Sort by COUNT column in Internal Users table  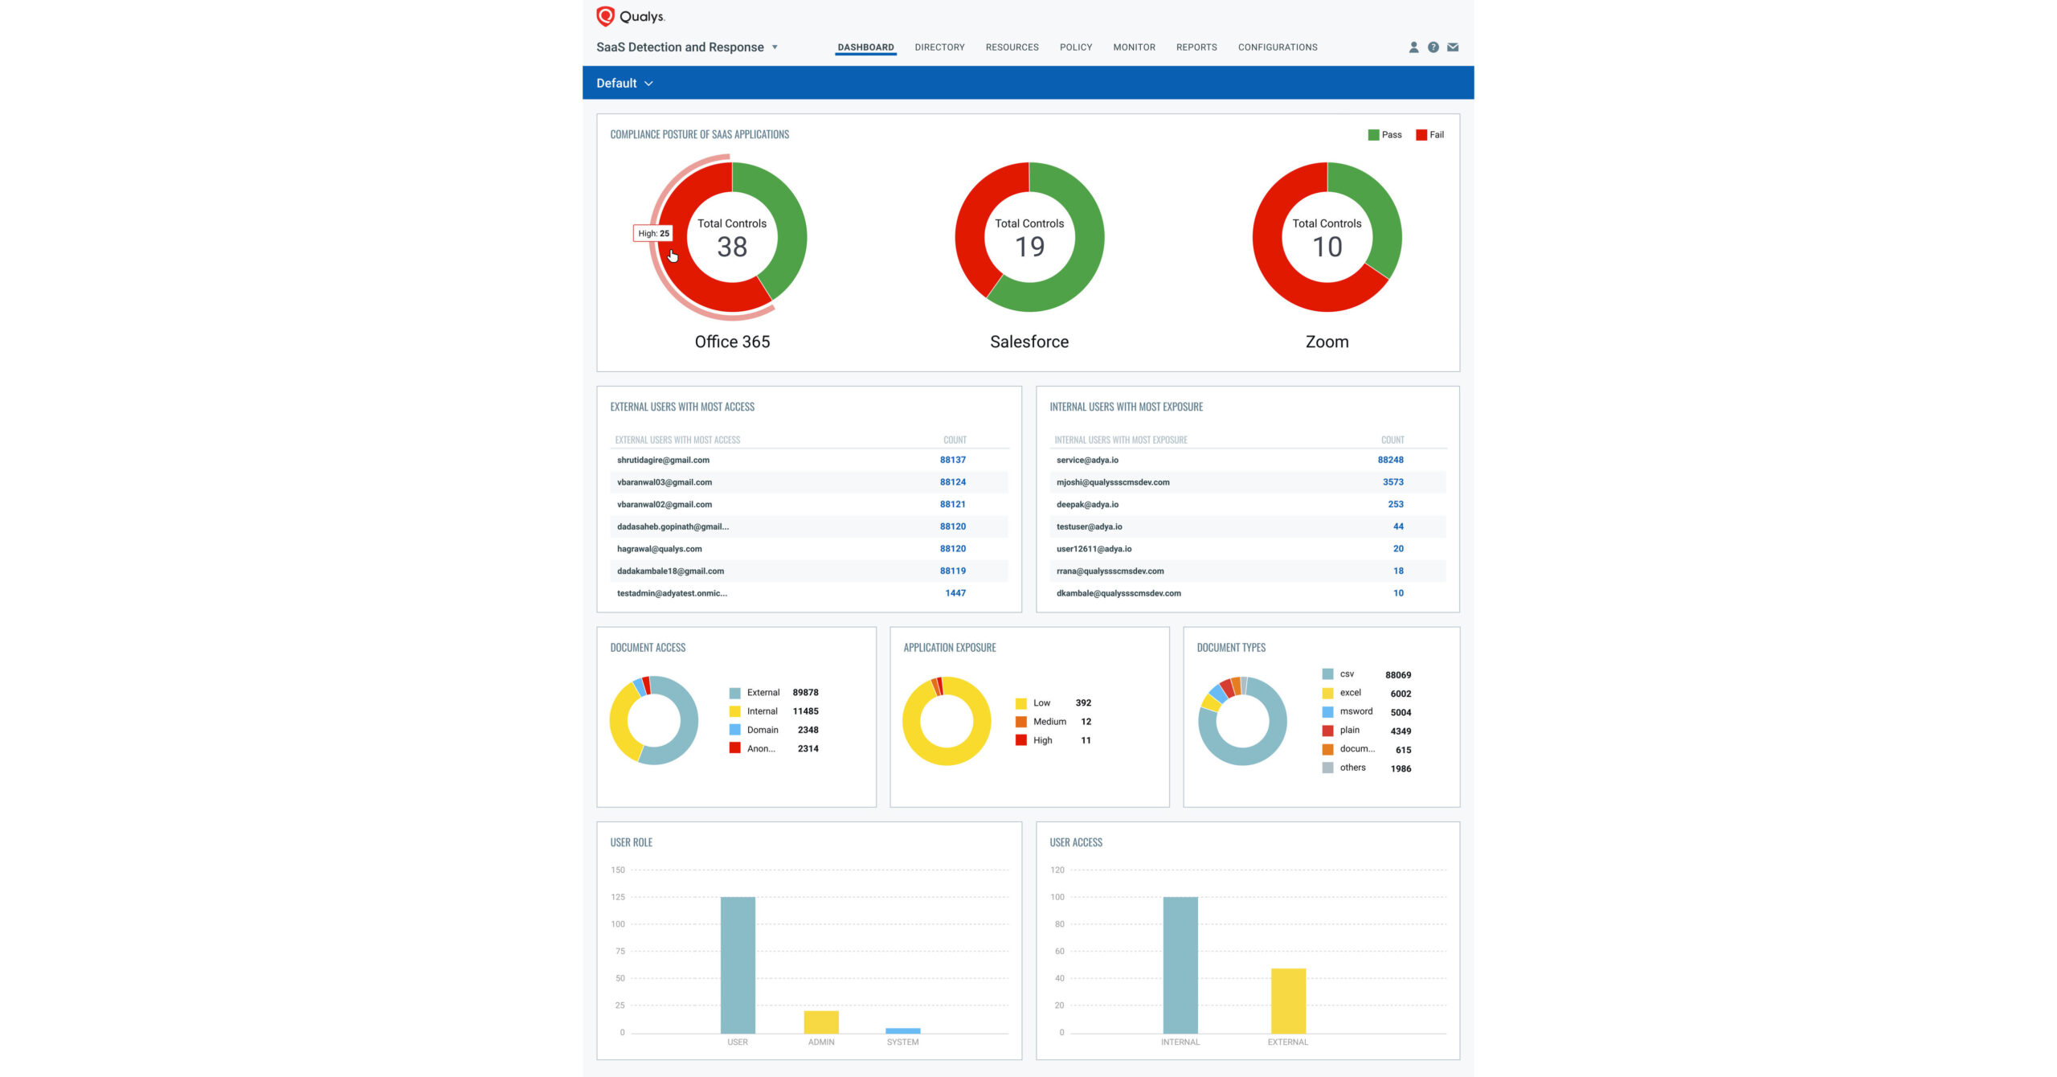(1392, 440)
